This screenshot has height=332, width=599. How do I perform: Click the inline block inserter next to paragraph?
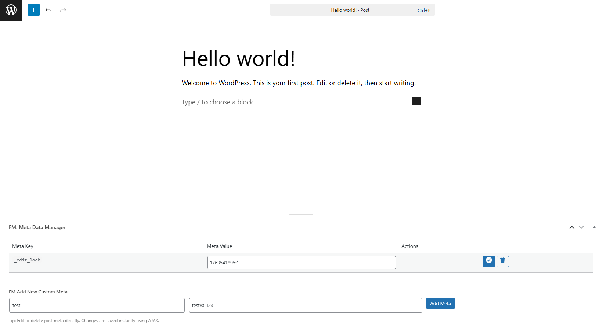[x=416, y=101]
